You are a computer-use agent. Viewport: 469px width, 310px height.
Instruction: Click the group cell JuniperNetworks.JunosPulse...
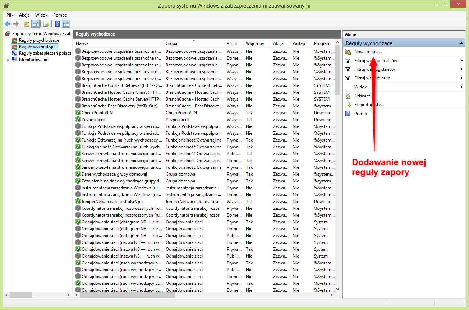point(194,202)
